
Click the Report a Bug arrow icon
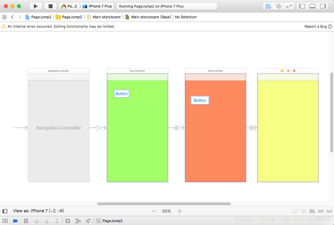click(330, 26)
